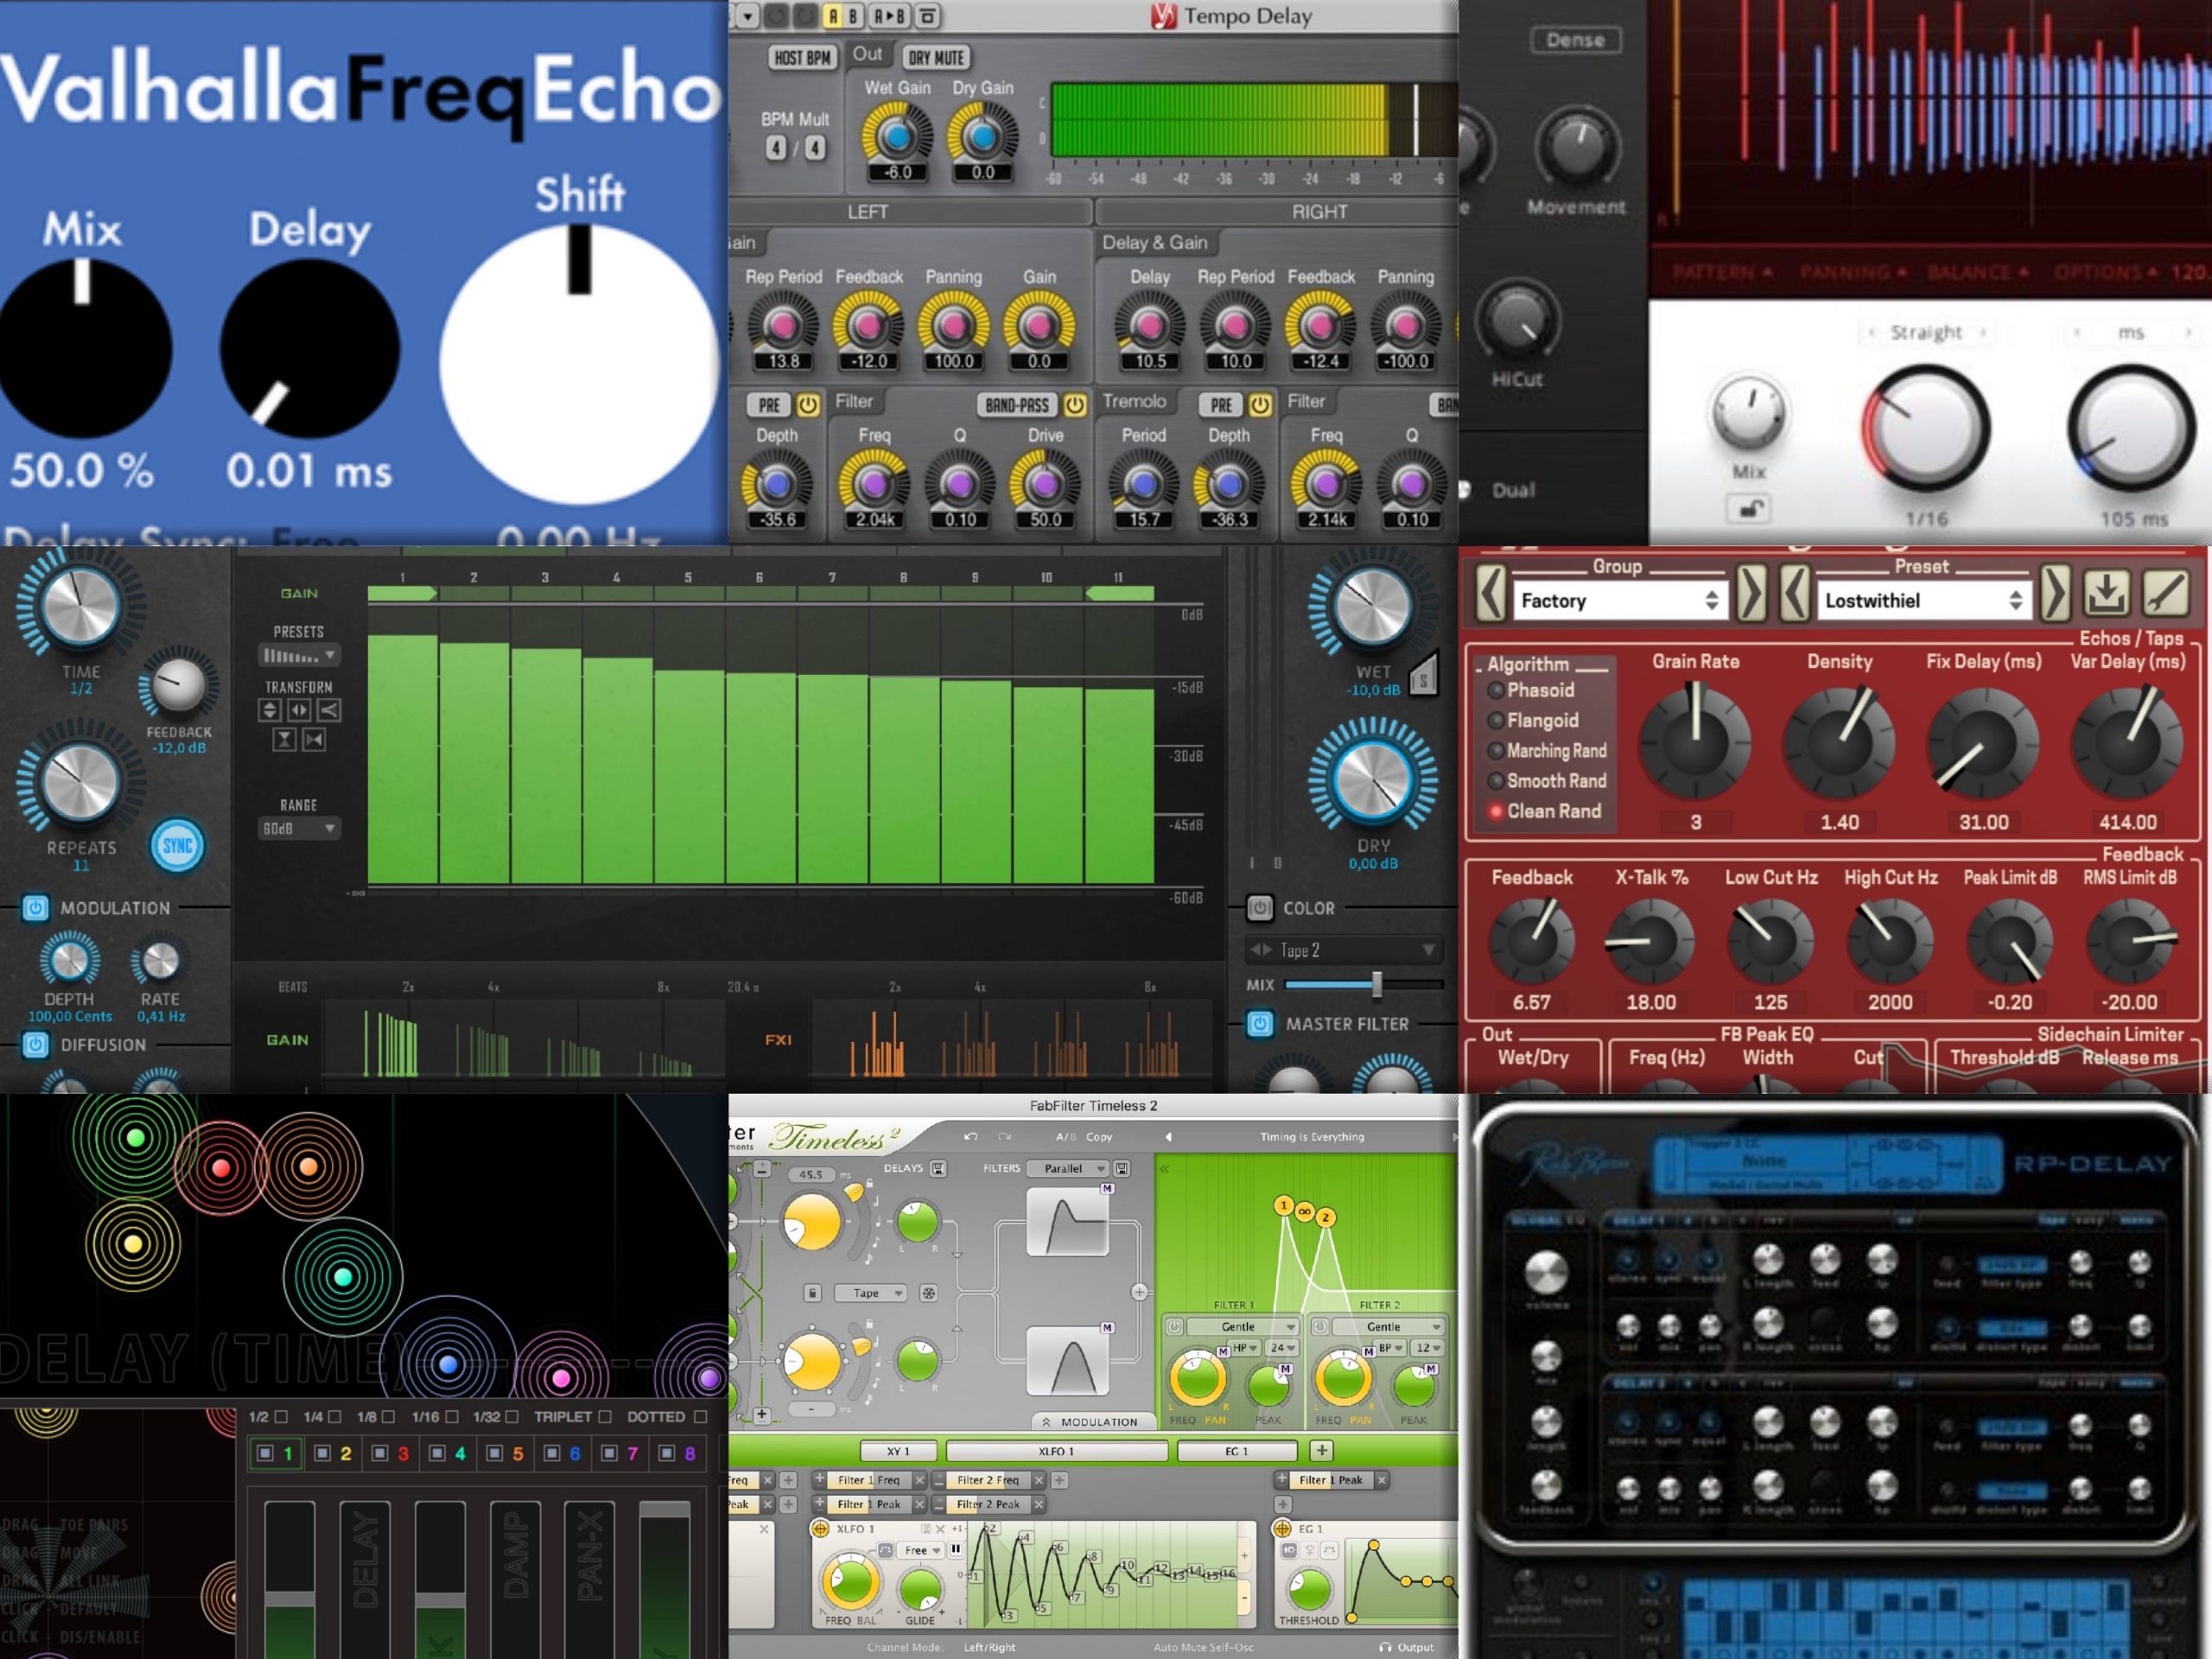Click the download preset icon
The image size is (2212, 1659).
[x=2105, y=594]
